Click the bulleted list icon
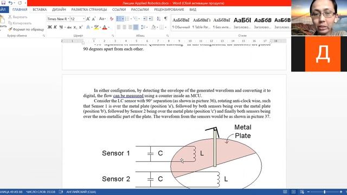 pyautogui.click(x=119, y=19)
